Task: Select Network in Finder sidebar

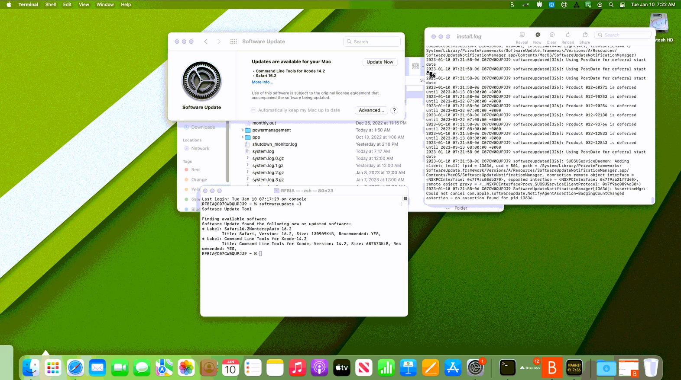Action: [200, 148]
